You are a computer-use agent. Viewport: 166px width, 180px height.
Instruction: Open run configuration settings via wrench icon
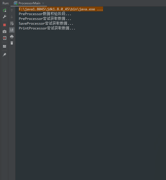[x=5, y=17]
